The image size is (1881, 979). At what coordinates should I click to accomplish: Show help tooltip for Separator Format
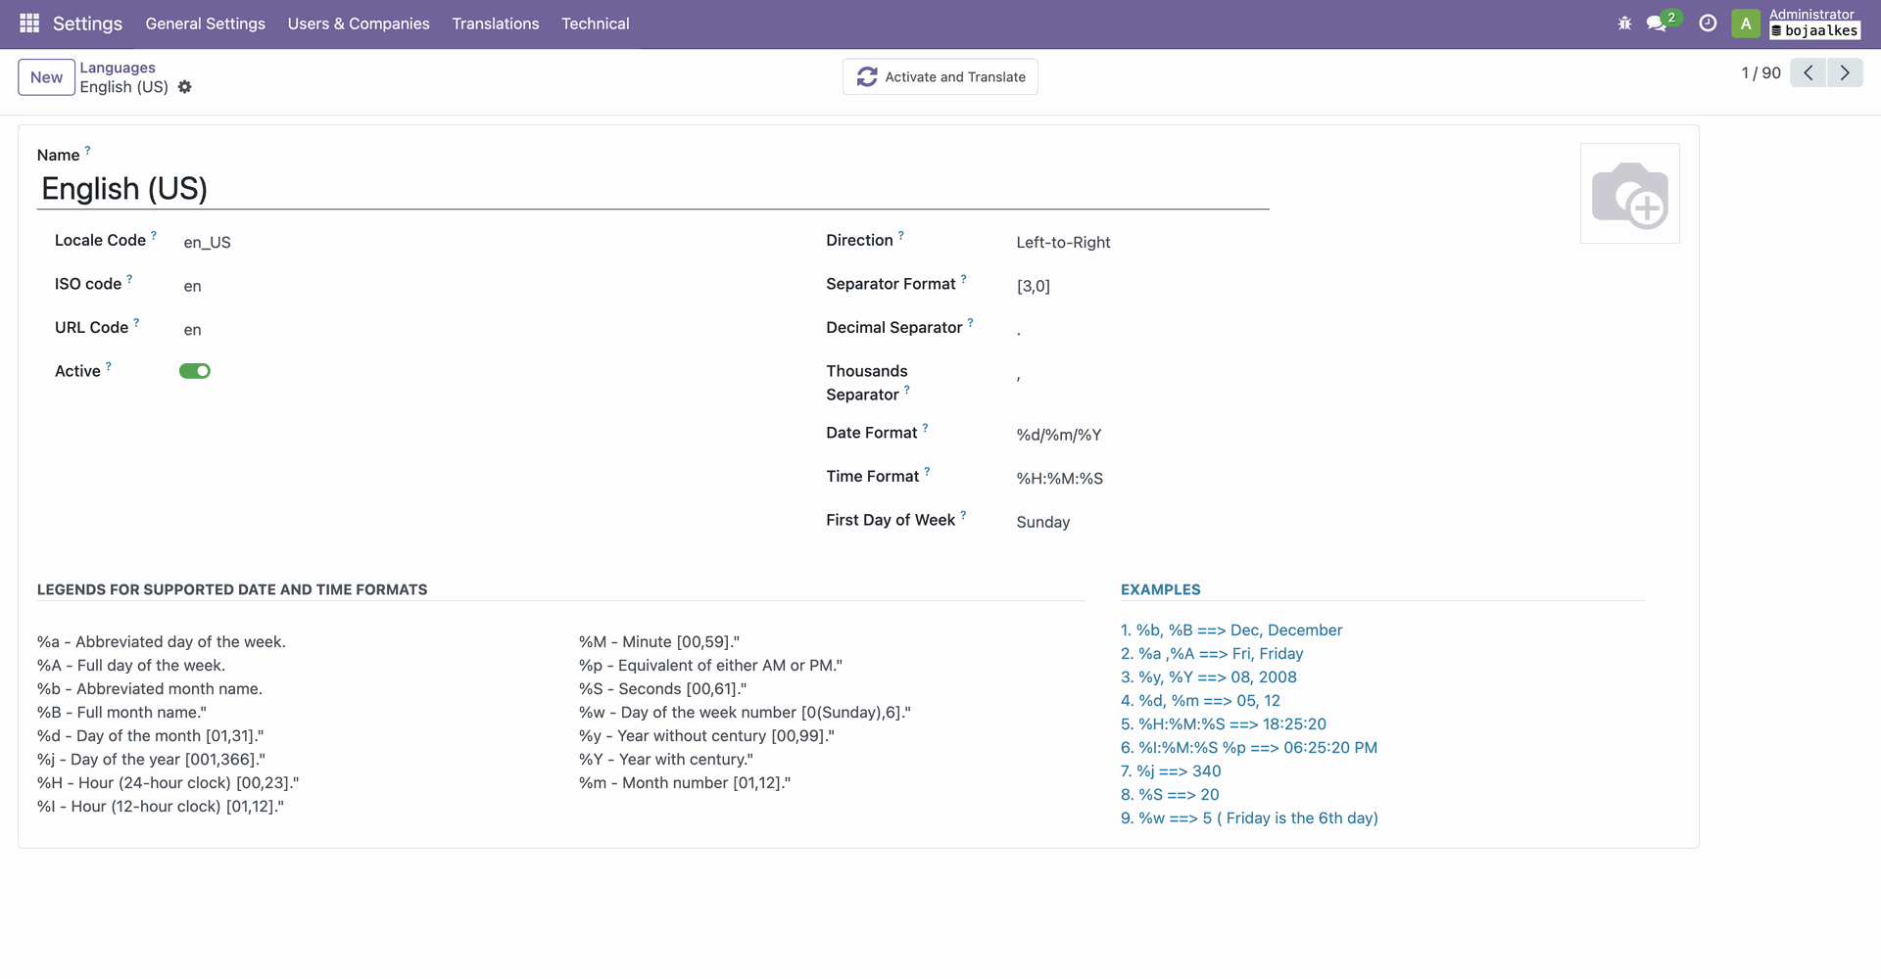coord(963,279)
